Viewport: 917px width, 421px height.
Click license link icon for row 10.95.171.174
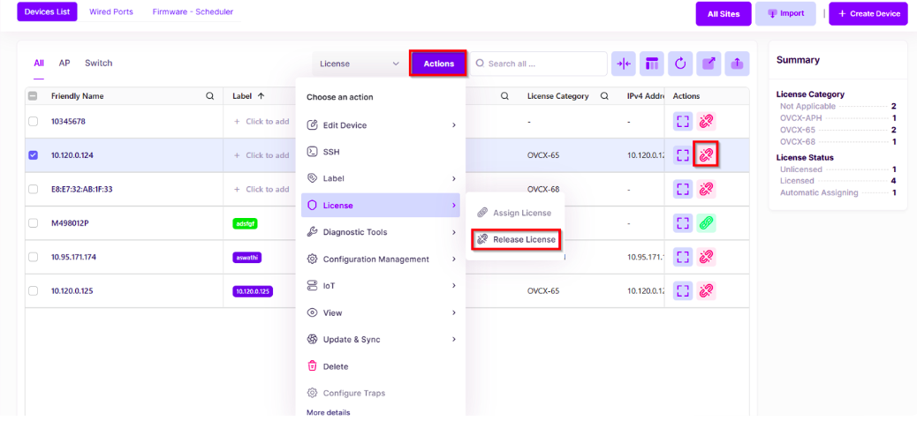(707, 257)
